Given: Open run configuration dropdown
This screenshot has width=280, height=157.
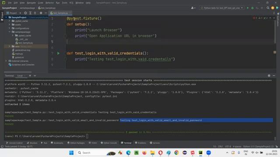Looking at the screenshot, I should point(221,8).
